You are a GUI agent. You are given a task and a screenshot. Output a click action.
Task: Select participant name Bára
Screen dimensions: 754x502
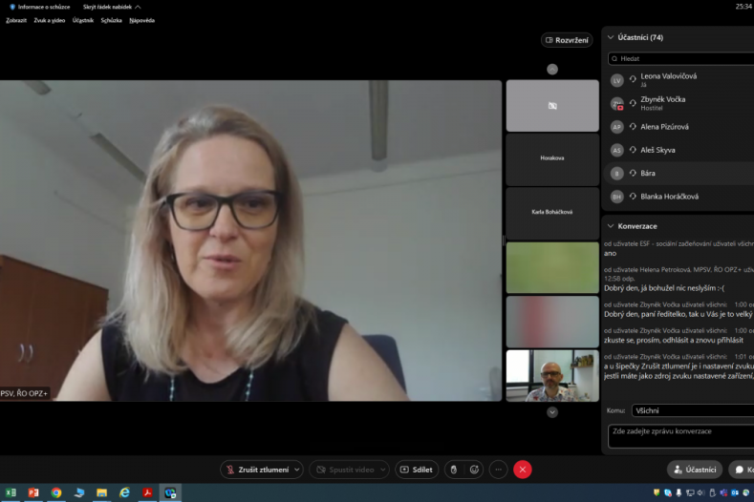(x=647, y=173)
